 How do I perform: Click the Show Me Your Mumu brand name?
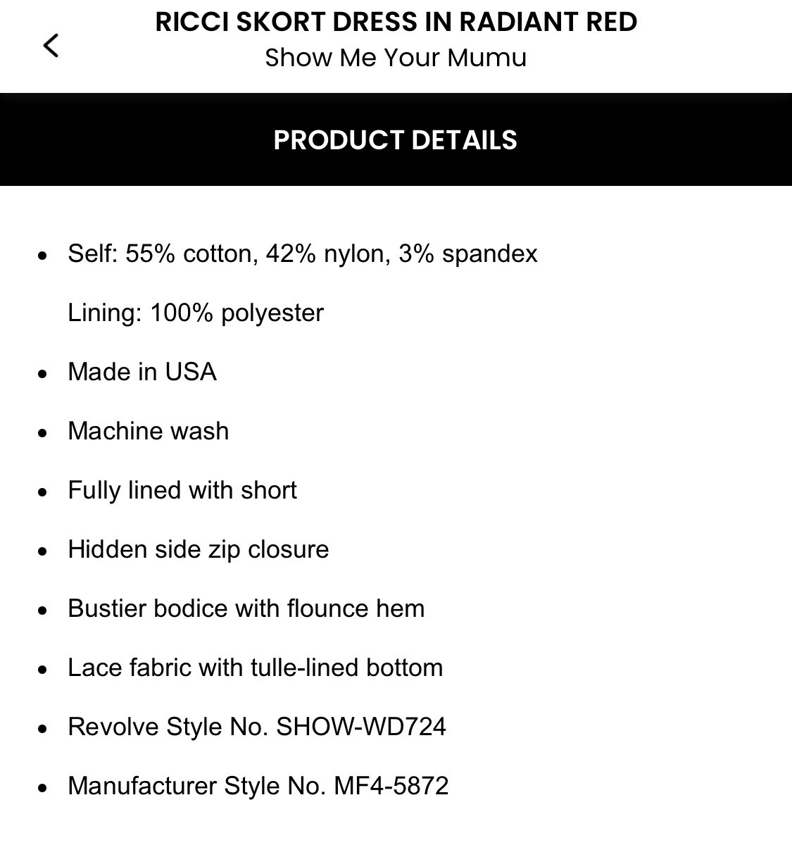(396, 58)
